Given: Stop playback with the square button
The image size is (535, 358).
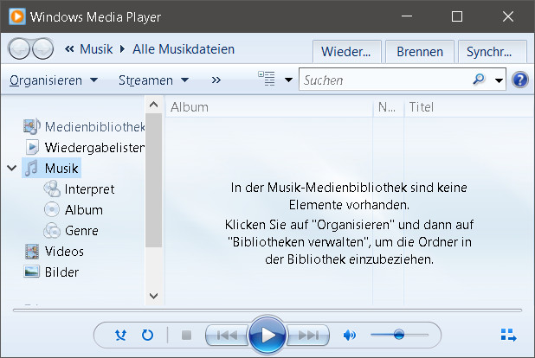Looking at the screenshot, I should (x=186, y=336).
